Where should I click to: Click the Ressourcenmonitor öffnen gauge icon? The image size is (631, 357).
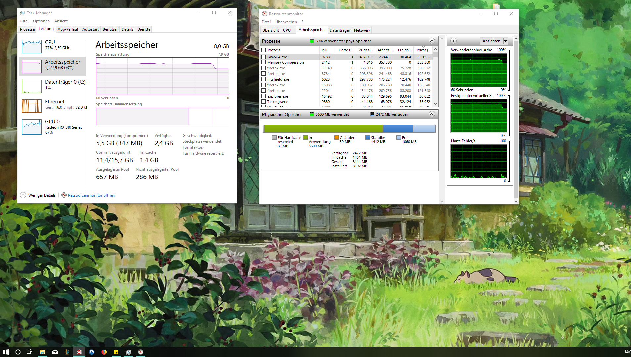coord(64,195)
